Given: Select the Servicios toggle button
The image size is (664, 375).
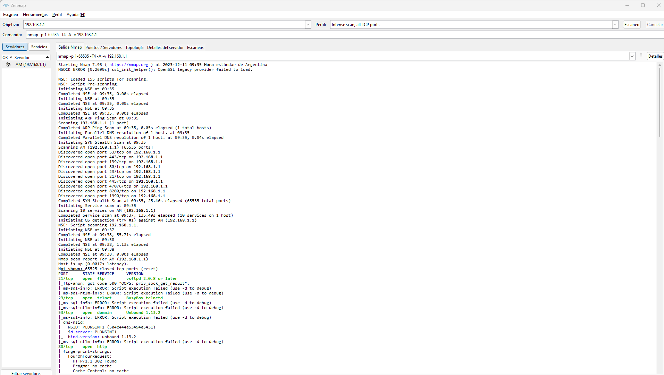Looking at the screenshot, I should click(39, 47).
